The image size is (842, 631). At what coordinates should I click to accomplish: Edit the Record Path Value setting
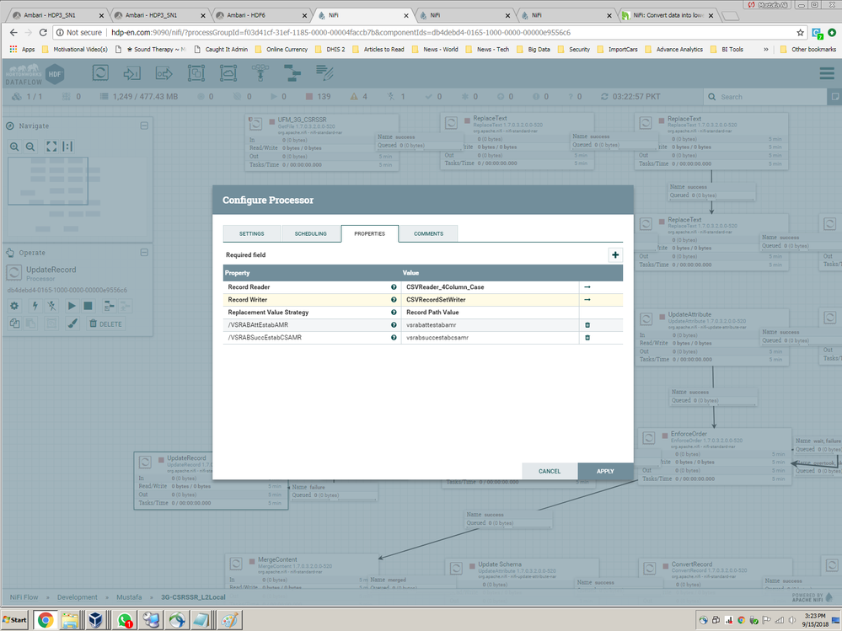490,313
